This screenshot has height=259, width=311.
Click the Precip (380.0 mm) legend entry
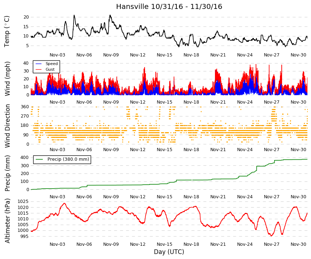[62, 159]
